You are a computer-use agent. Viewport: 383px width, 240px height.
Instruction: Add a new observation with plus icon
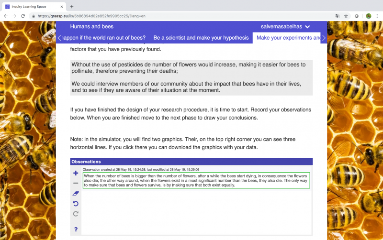click(76, 173)
